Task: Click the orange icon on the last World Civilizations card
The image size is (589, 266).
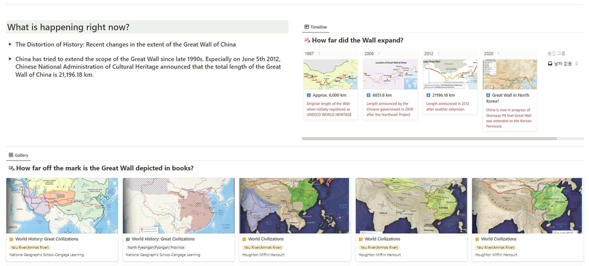Action: [476, 239]
